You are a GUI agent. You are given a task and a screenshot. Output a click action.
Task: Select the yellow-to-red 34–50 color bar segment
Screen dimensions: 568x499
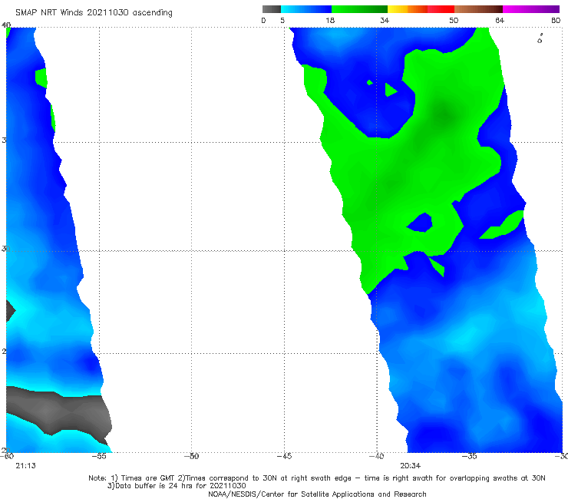click(x=421, y=9)
